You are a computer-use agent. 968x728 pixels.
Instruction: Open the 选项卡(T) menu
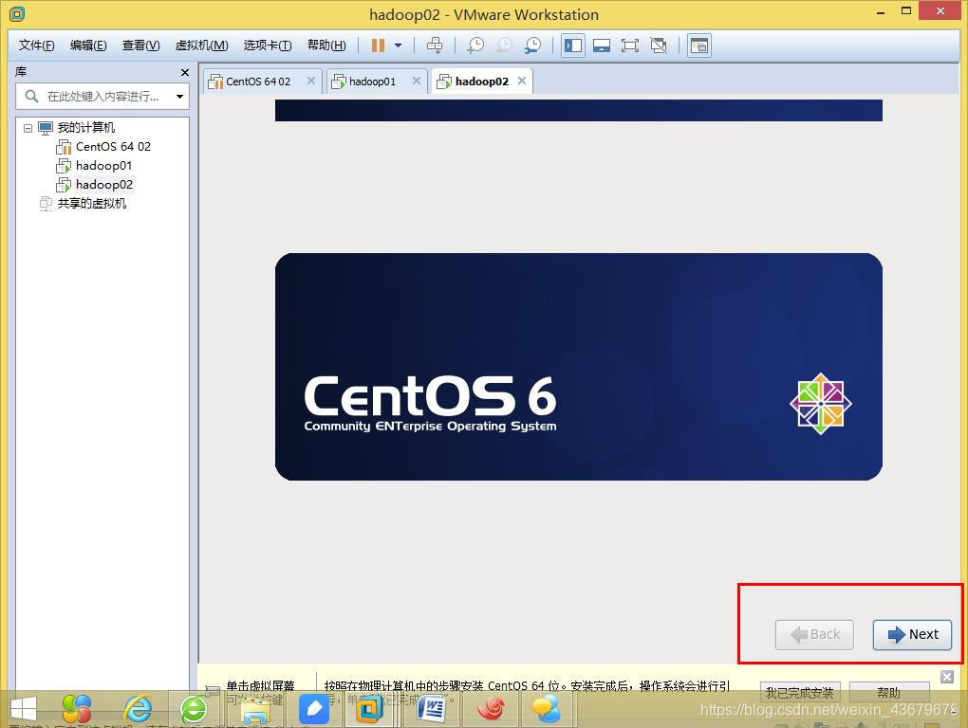pos(268,45)
